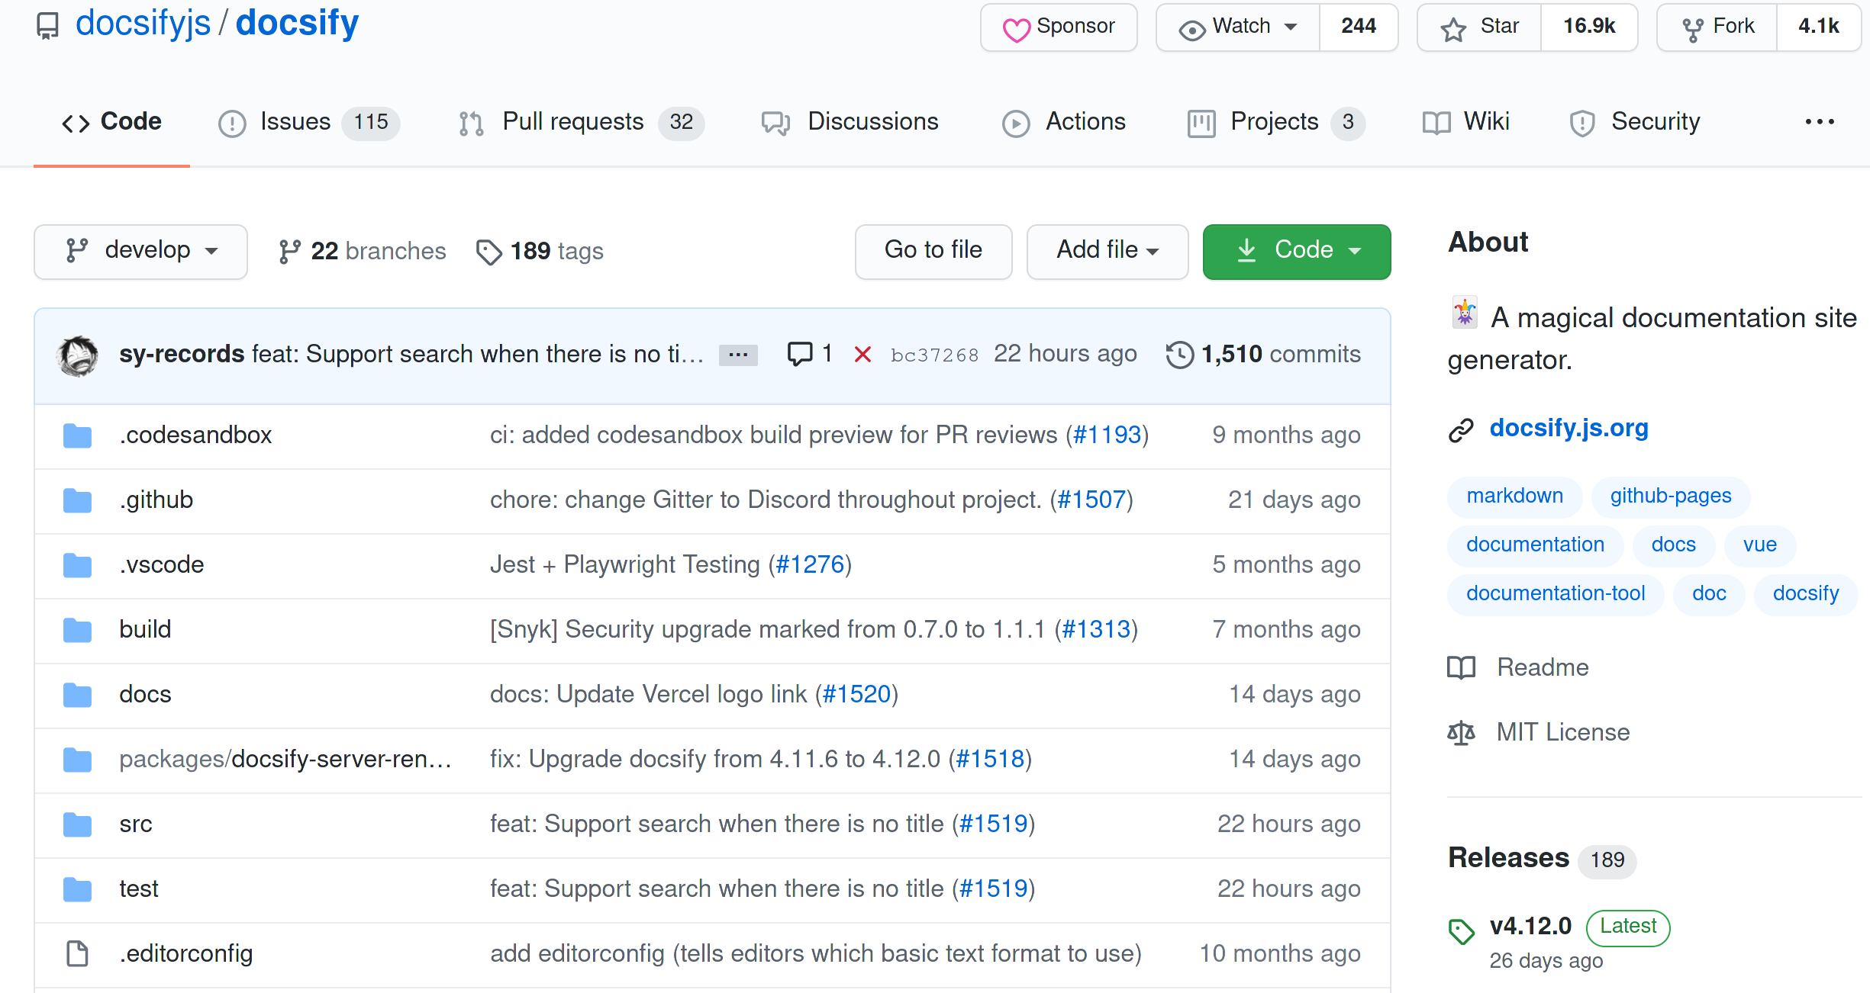This screenshot has height=993, width=1870.
Task: Click the Sponsor heart icon
Action: [1016, 27]
